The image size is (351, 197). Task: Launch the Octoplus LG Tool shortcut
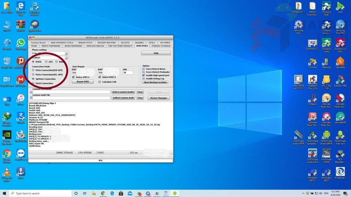tap(340, 45)
